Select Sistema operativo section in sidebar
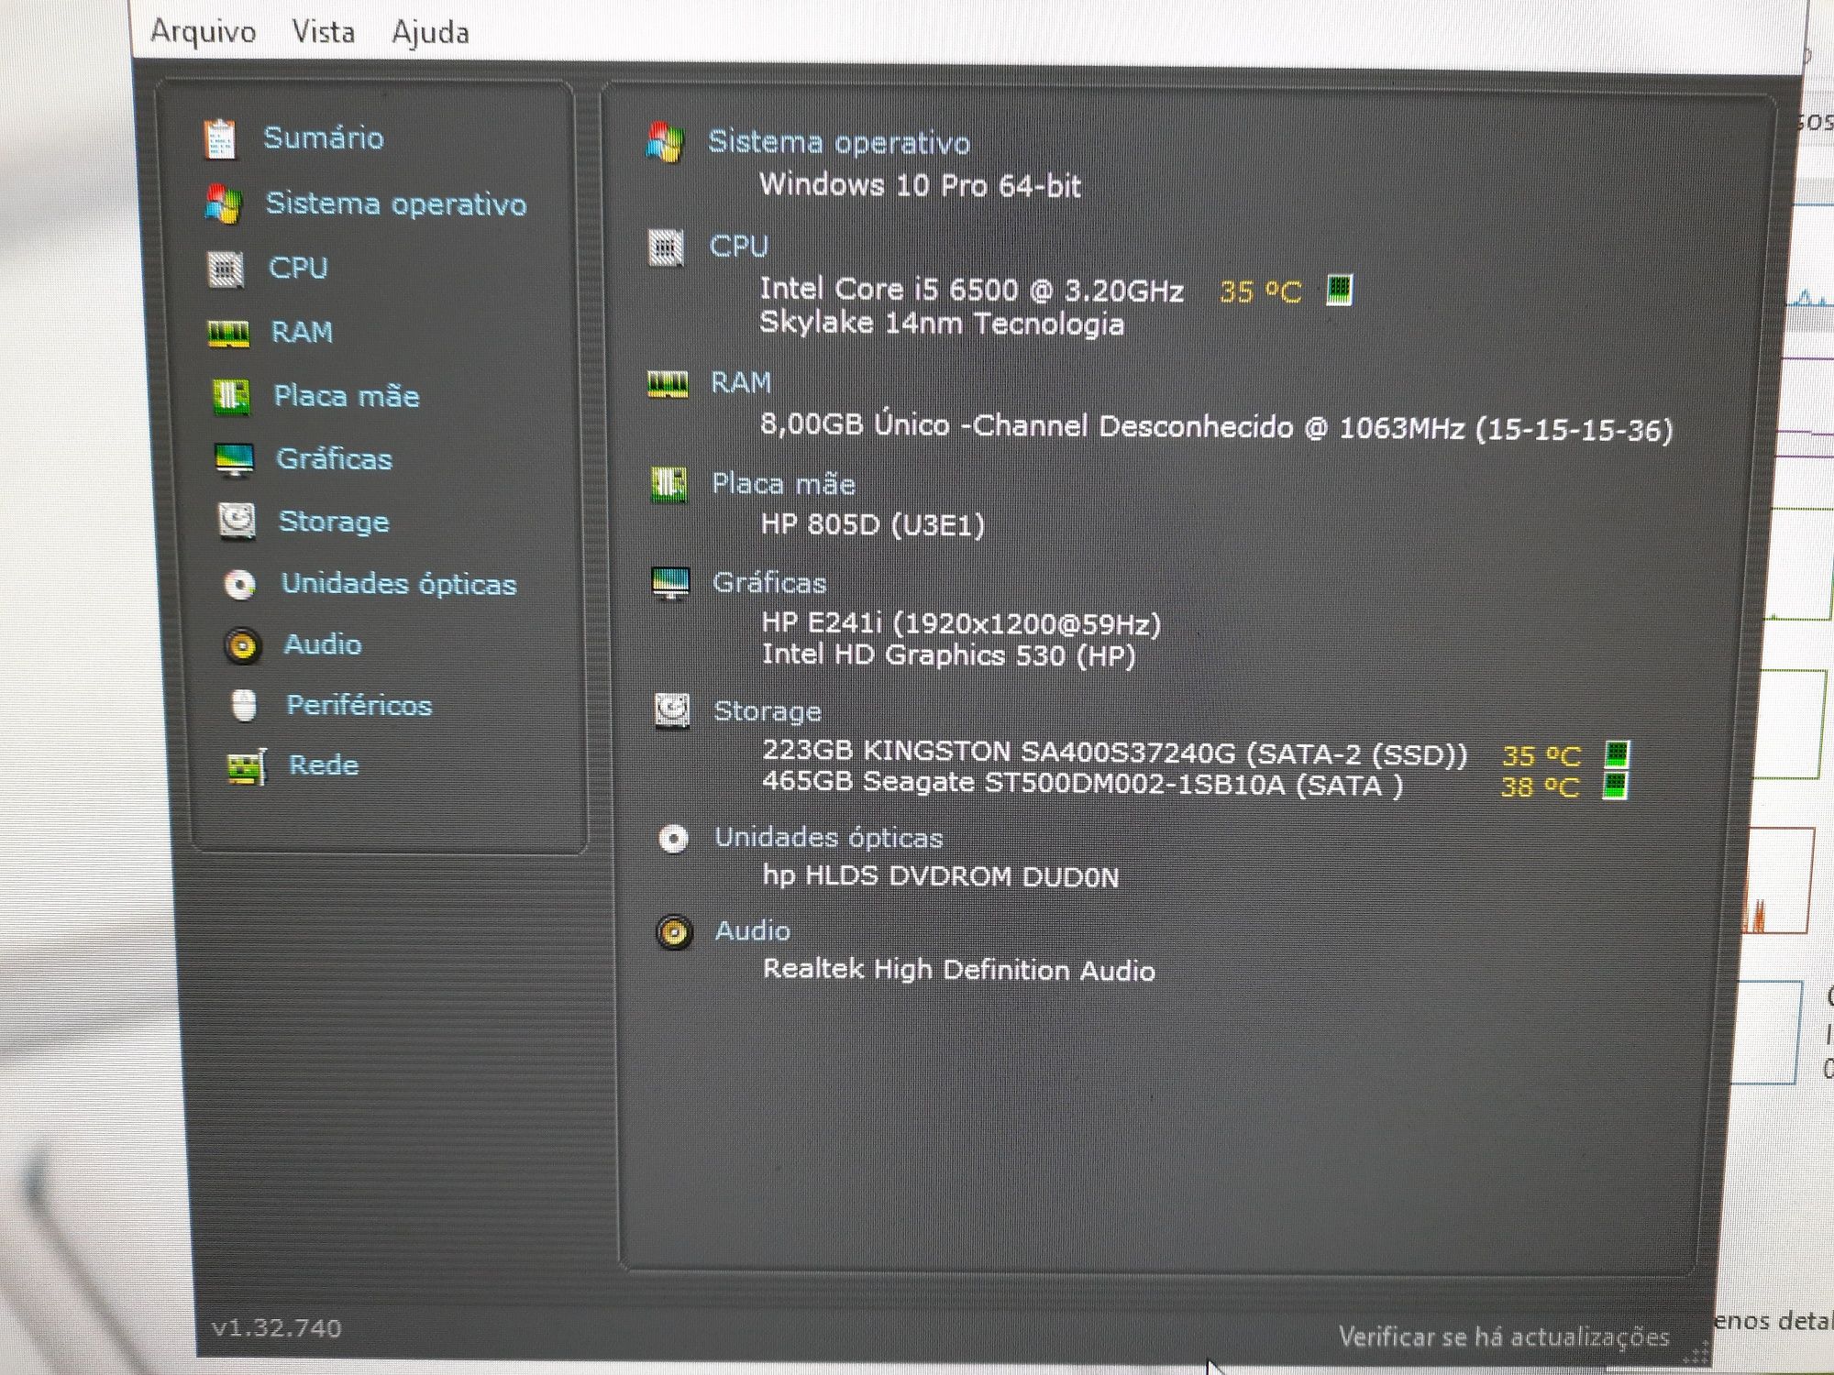Viewport: 1834px width, 1375px height. (396, 203)
